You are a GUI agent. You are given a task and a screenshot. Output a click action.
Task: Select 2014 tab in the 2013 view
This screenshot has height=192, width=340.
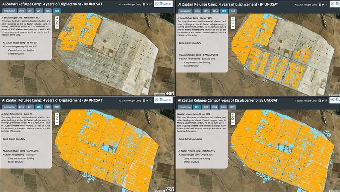point(215,11)
